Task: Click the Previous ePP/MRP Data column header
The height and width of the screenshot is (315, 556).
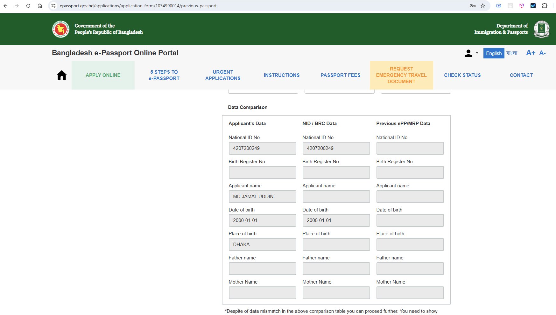Action: (x=403, y=124)
